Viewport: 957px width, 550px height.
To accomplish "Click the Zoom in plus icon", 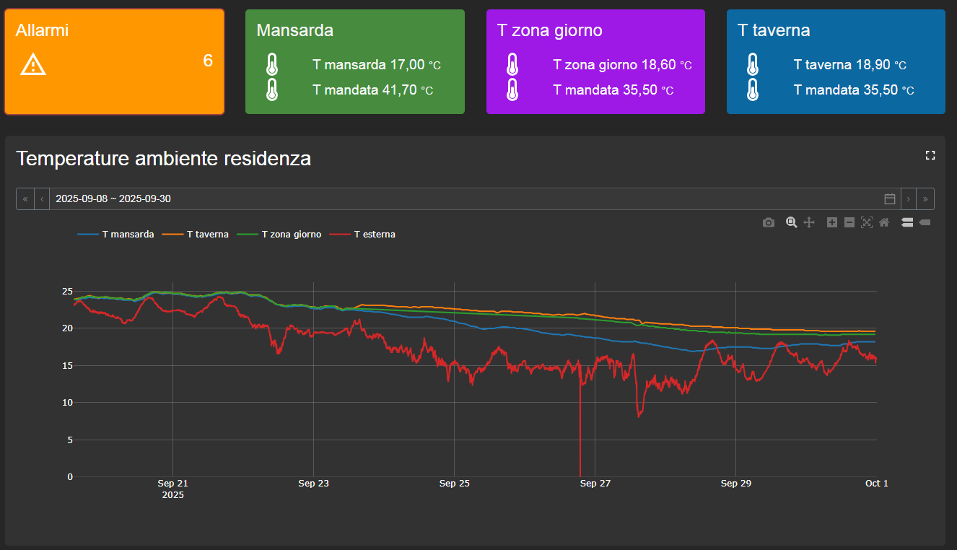I will pyautogui.click(x=832, y=223).
